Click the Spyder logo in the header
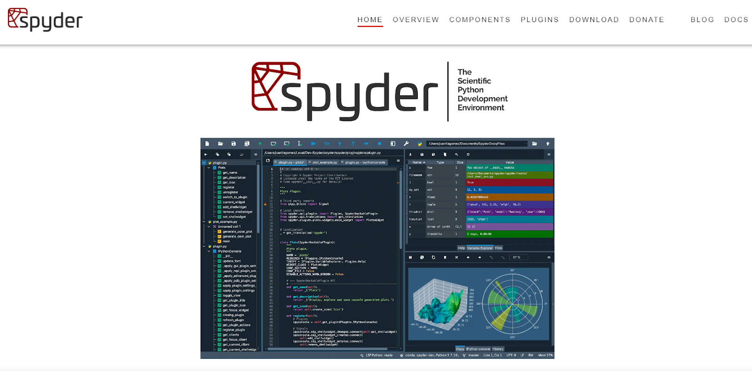 click(x=45, y=20)
